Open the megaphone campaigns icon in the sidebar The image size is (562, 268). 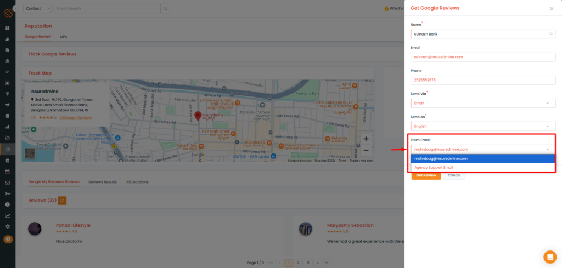(8, 105)
